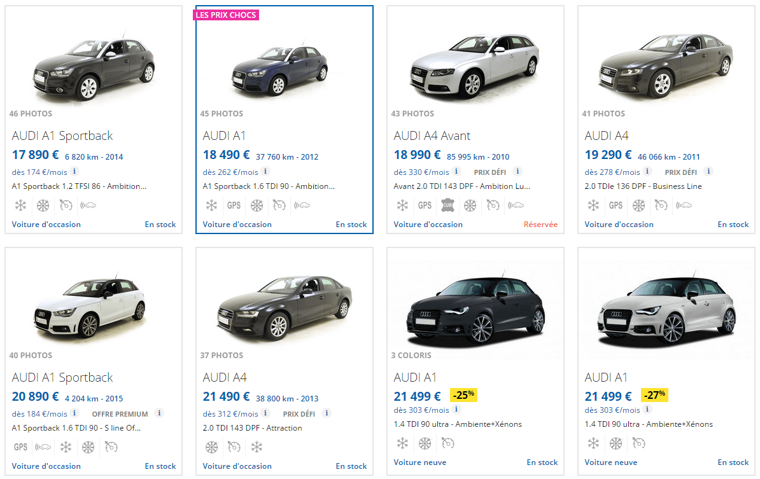Click parking sensor icon on AUDI A1 18 490 €
Image resolution: width=760 pixels, height=479 pixels.
pos(302,205)
